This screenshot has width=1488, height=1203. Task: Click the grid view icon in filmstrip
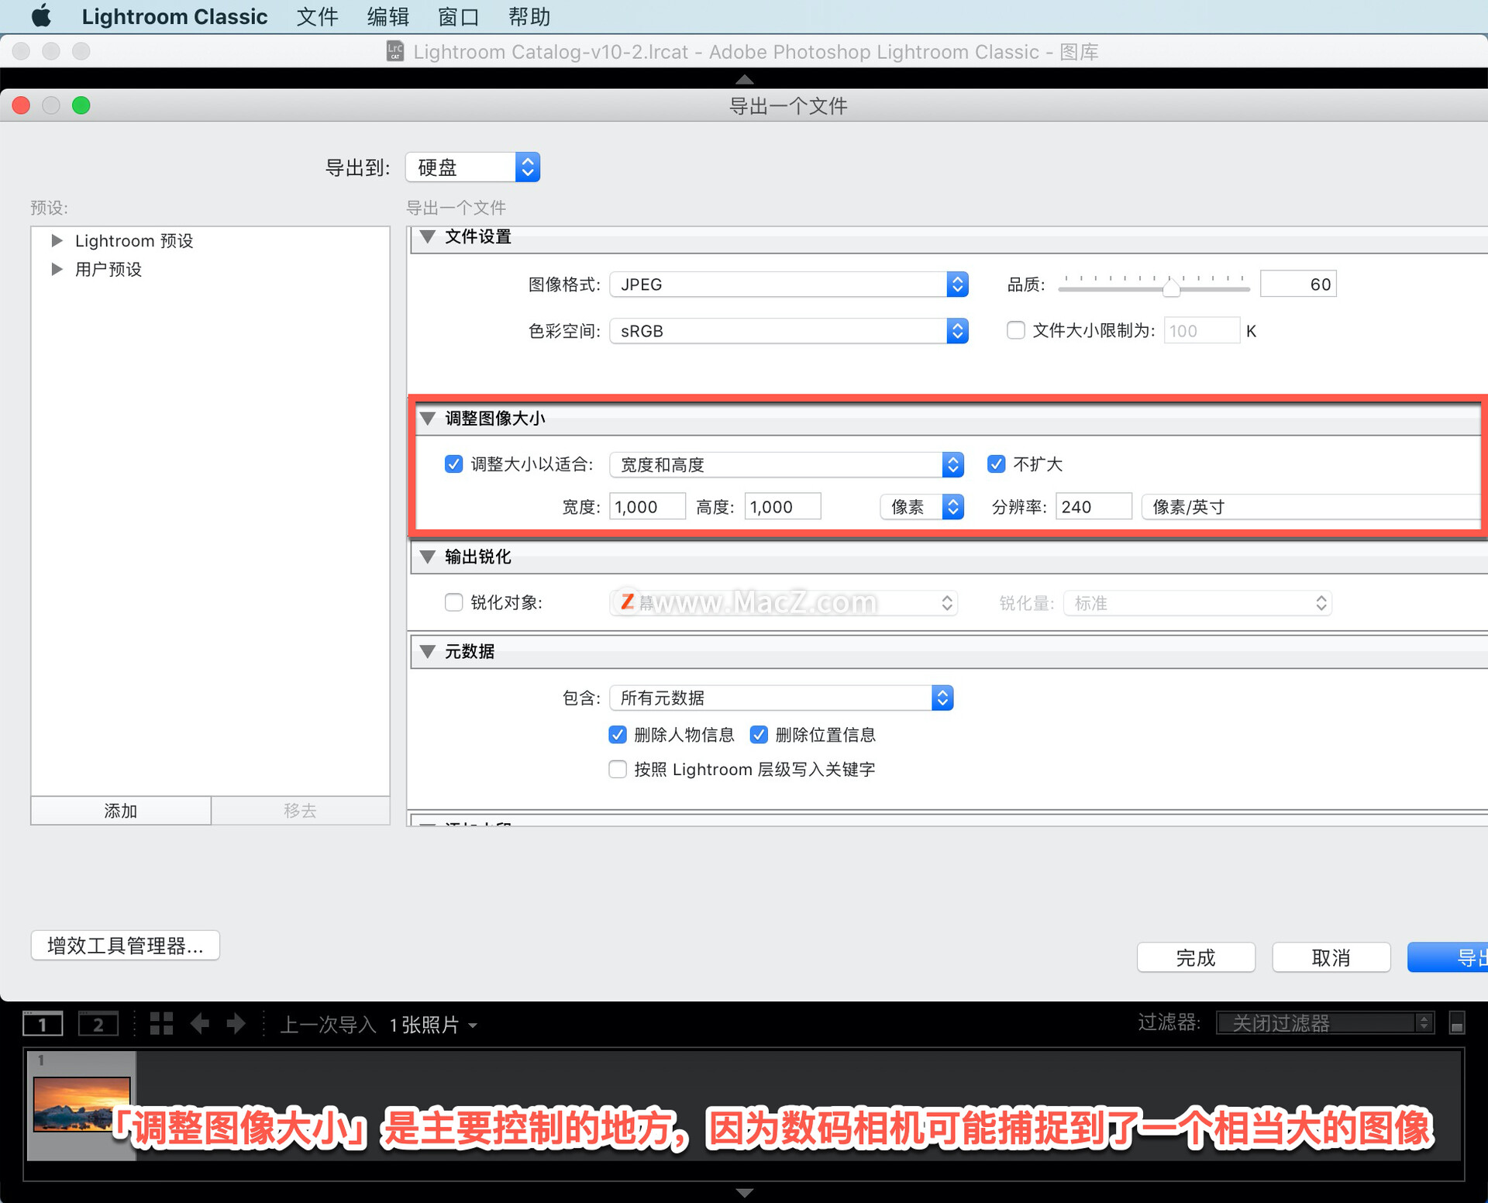click(161, 1024)
